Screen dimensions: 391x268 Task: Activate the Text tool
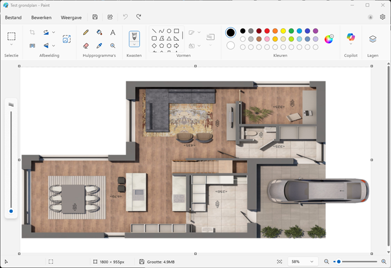[113, 32]
